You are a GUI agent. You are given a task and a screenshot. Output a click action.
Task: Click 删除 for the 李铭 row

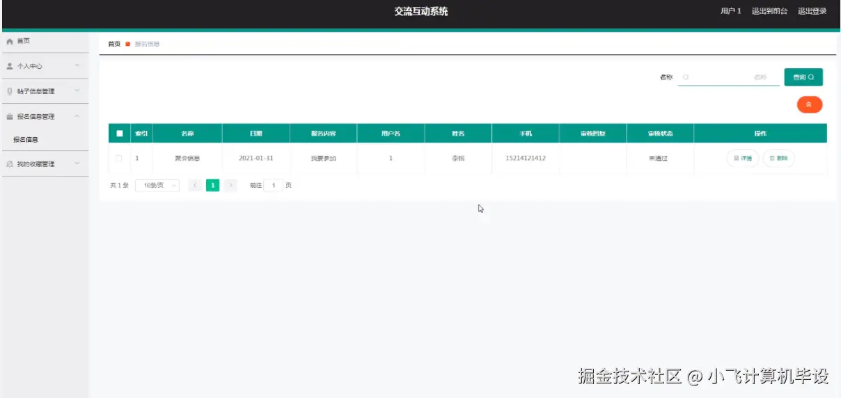pos(779,159)
